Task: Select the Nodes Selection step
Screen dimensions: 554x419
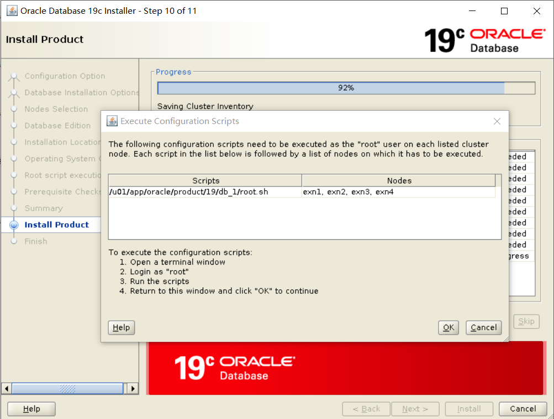Action: [x=56, y=109]
